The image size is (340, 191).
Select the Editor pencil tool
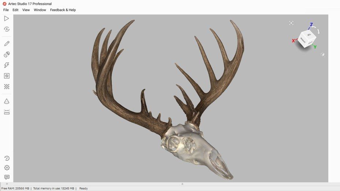tap(7, 44)
